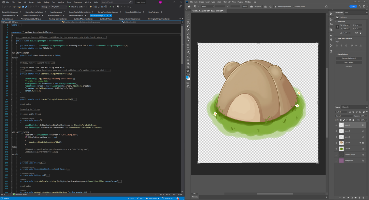This screenshot has height=200, width=369.
Task: Hide Layer 7 using its eye icon
Action: point(336,125)
